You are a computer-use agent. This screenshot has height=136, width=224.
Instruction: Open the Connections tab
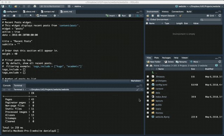[x=178, y=12]
